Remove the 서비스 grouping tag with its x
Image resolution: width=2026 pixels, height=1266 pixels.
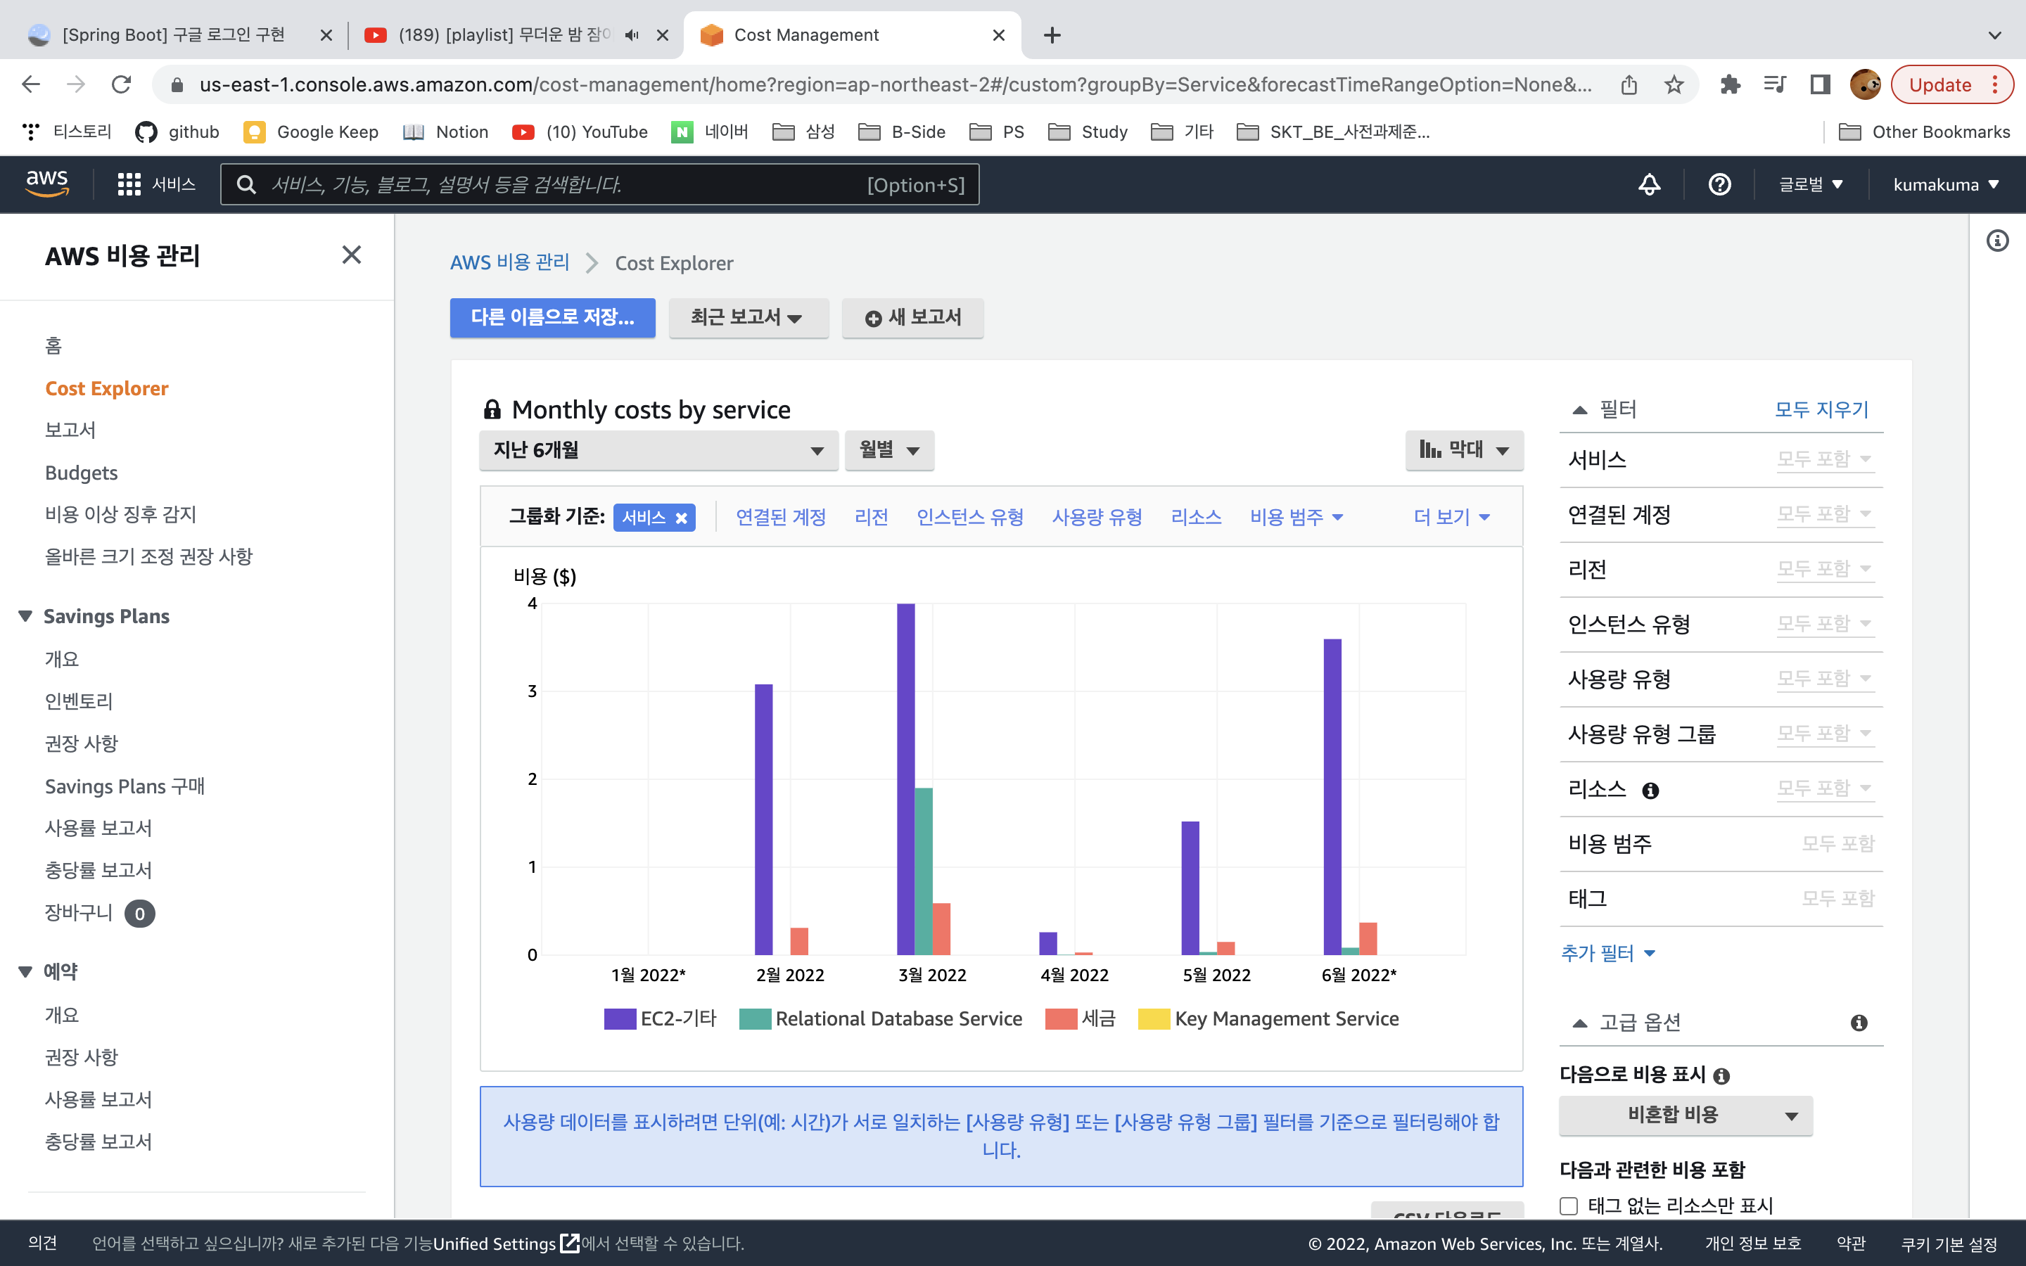(682, 518)
